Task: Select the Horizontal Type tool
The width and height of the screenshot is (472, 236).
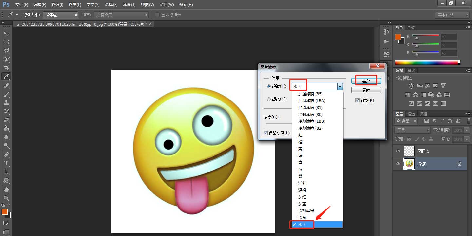Action: coord(6,163)
